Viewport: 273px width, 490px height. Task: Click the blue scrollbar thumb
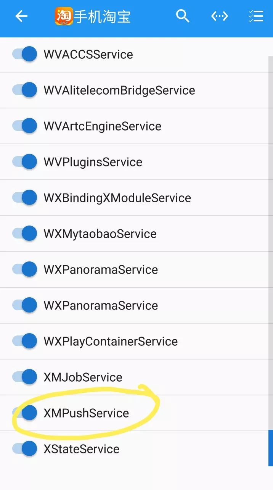click(x=271, y=448)
